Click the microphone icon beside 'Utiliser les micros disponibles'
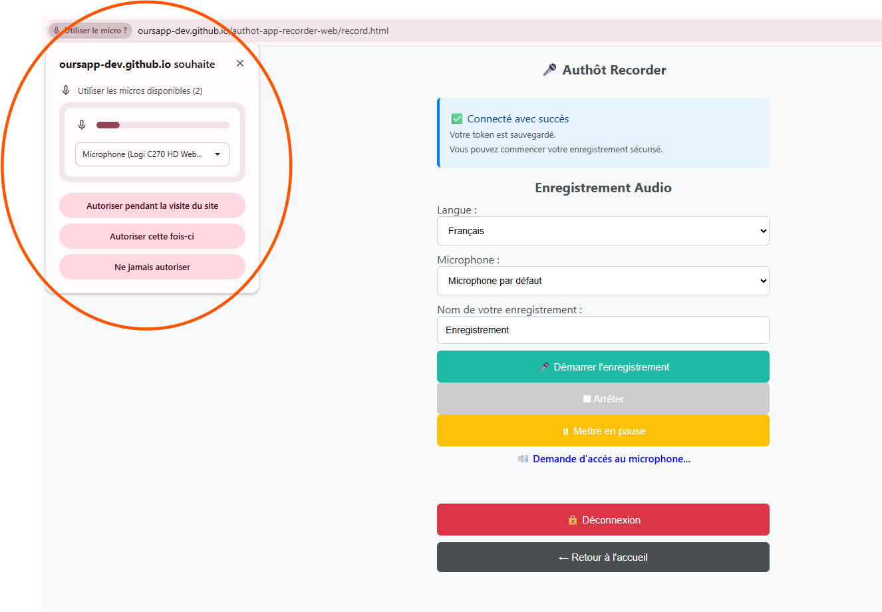 pyautogui.click(x=66, y=90)
